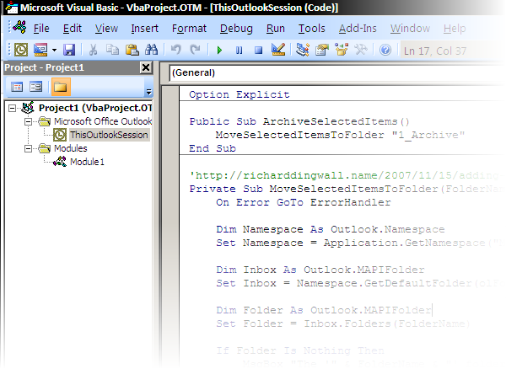
Task: Select the Project1 (VbaProject.OTM) root item
Action: [x=95, y=108]
